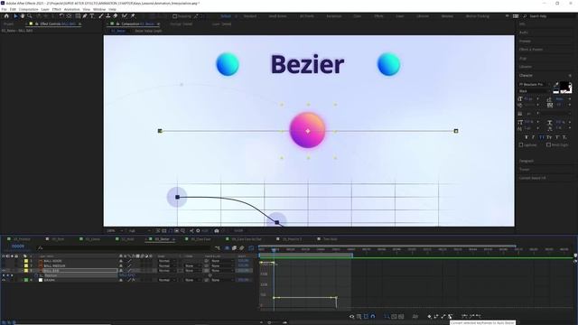Open the Content-Aware Fill panel
578x325 pixels.
click(532, 178)
